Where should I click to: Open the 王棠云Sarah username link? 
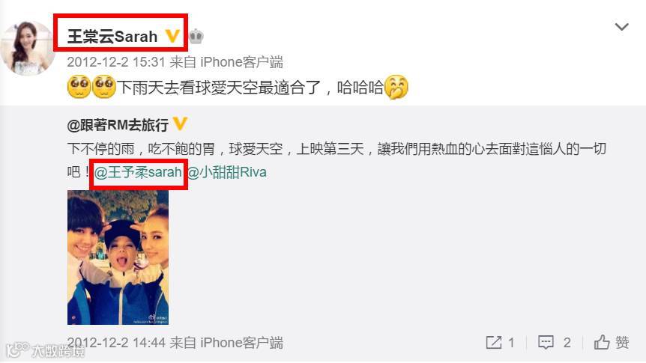pos(112,37)
